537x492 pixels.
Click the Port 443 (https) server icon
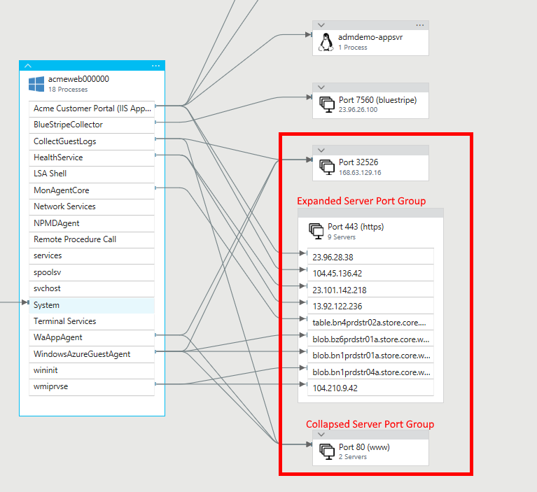pyautogui.click(x=316, y=231)
